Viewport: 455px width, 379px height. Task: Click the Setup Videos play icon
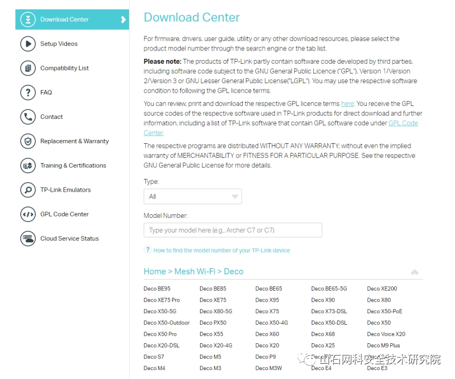point(28,44)
